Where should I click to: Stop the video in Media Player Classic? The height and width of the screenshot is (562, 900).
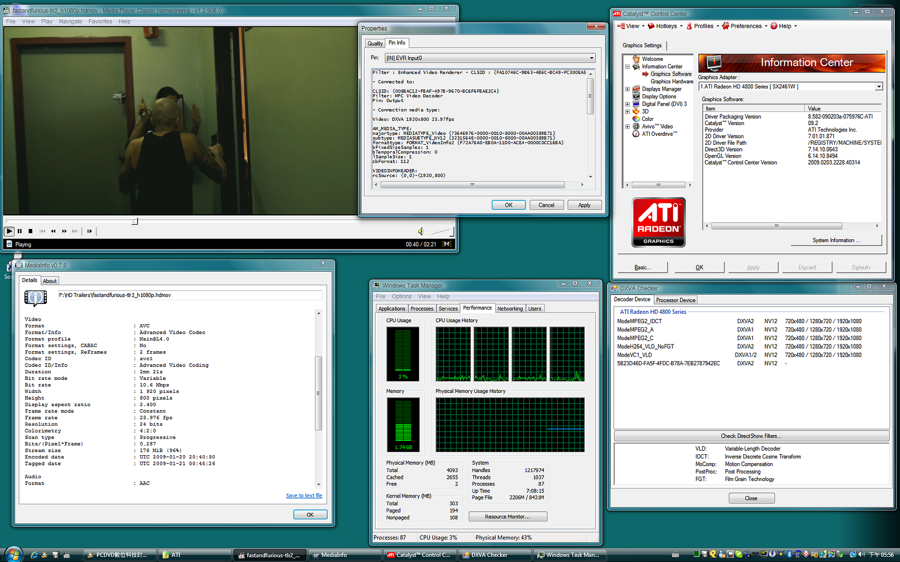pos(30,231)
